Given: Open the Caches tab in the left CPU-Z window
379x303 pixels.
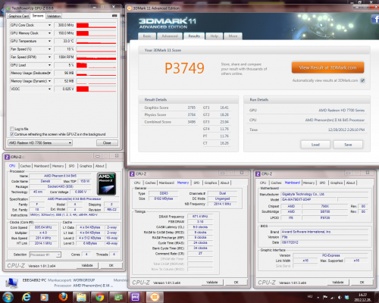Looking at the screenshot, I should point(26,166).
